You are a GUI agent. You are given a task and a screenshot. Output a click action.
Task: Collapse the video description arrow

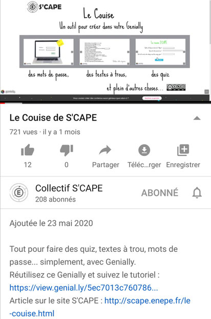tap(197, 118)
